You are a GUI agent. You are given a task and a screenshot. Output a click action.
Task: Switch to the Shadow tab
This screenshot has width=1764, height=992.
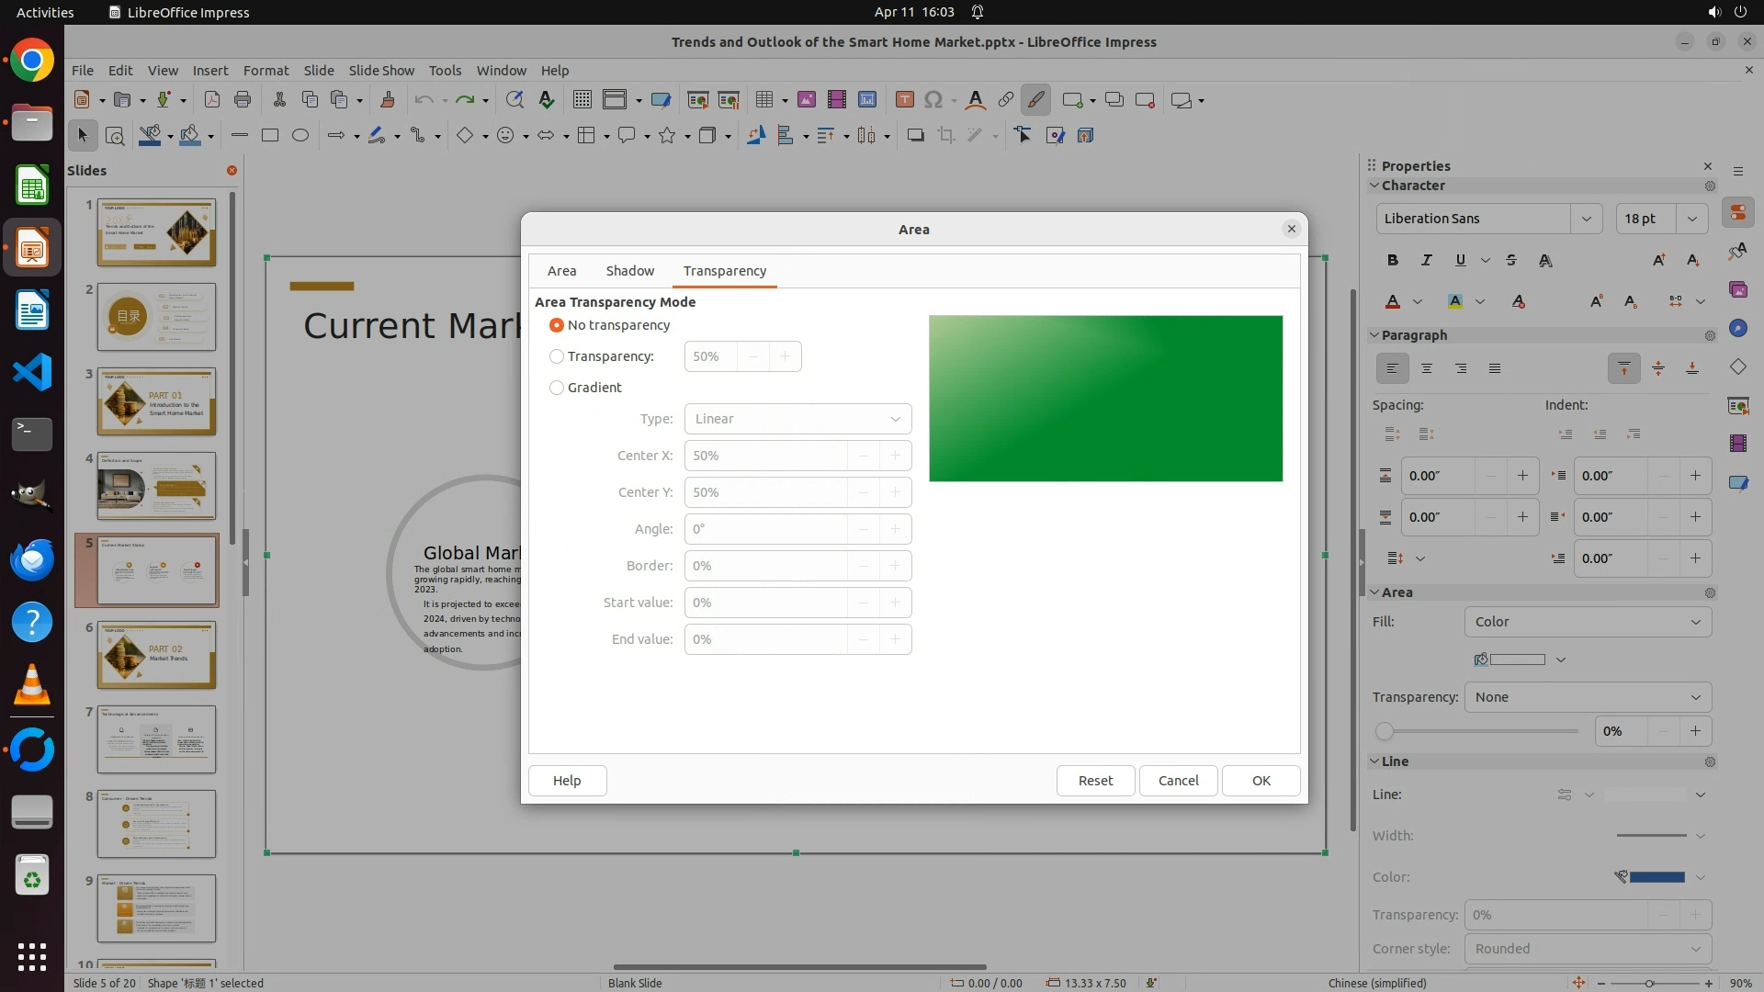tap(629, 271)
